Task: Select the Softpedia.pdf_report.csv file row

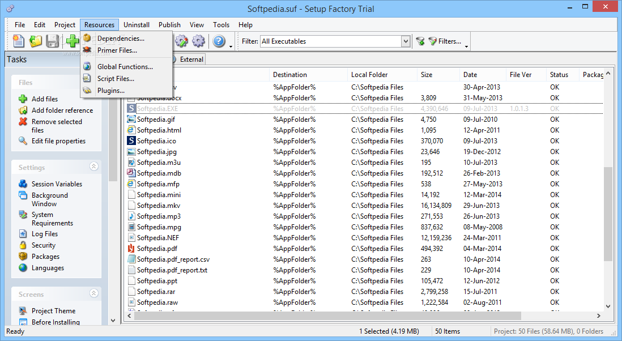Action: (365, 259)
